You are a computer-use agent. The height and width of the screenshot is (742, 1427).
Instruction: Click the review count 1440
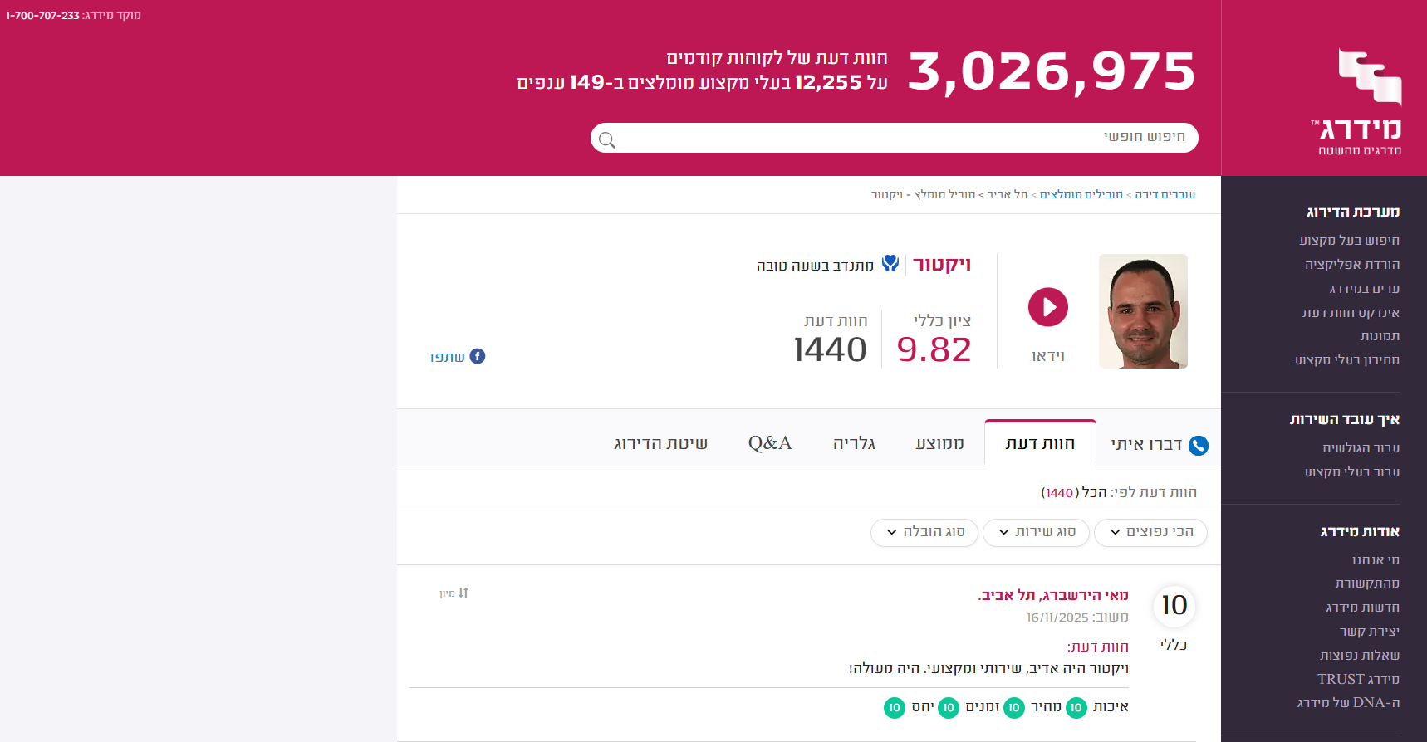831,350
